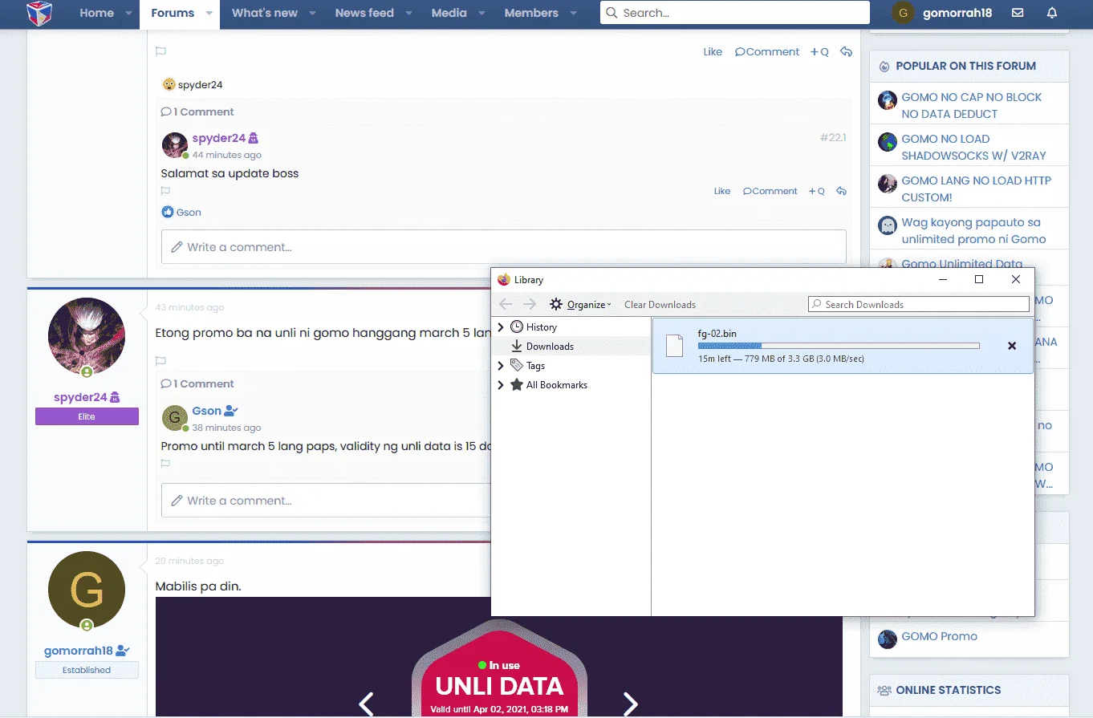Screen dimensions: 1093x718
Task: Expand the History tree node in Library
Action: [x=501, y=327]
